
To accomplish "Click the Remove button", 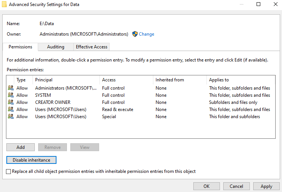I will pyautogui.click(x=52, y=147).
